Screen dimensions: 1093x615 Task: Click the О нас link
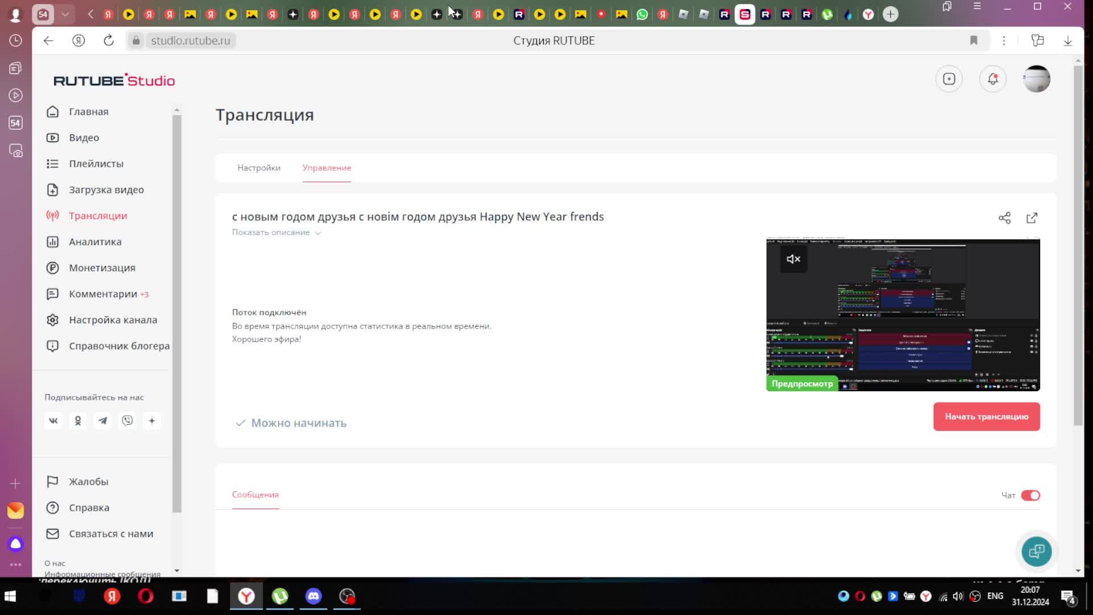[x=55, y=563]
